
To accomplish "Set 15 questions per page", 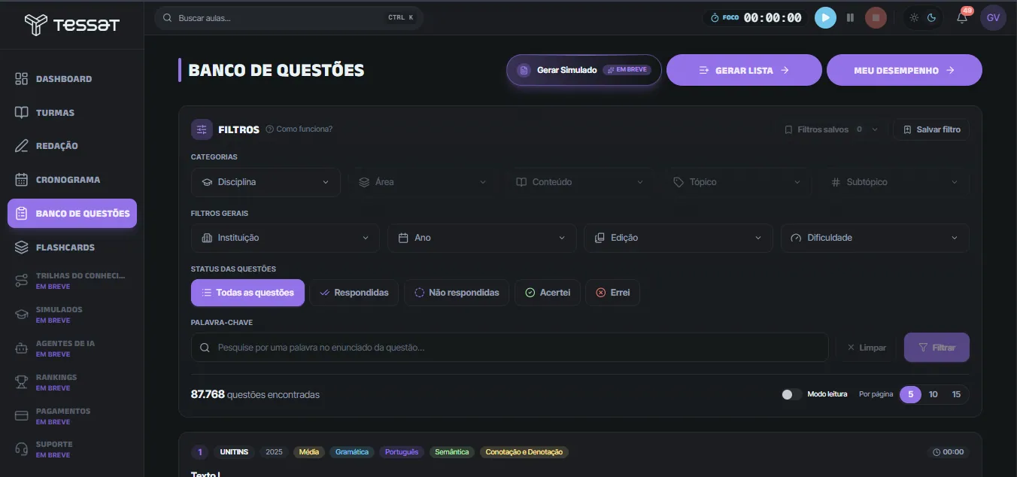I will (x=956, y=394).
